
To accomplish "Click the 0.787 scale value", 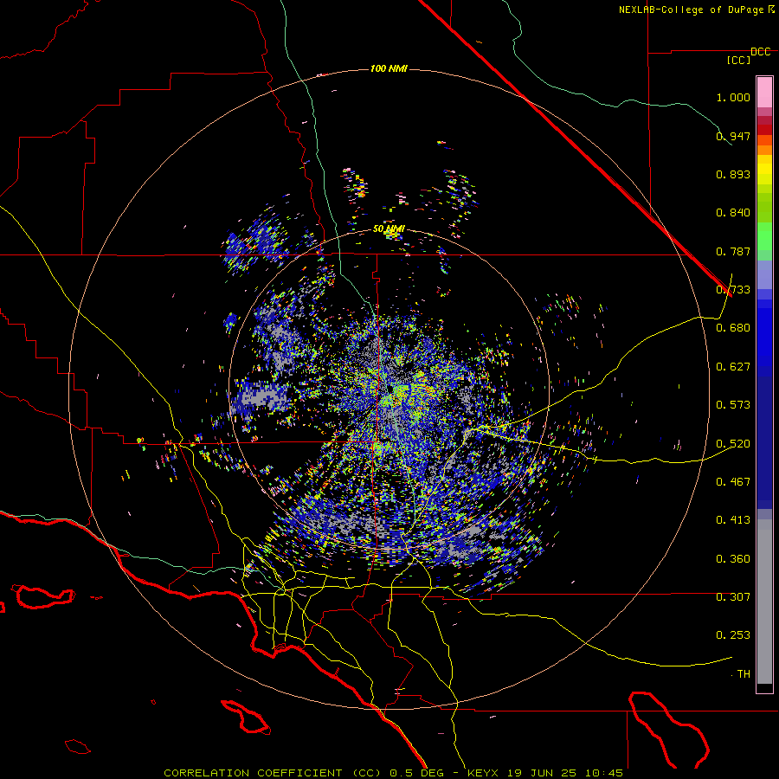I will click(x=733, y=251).
